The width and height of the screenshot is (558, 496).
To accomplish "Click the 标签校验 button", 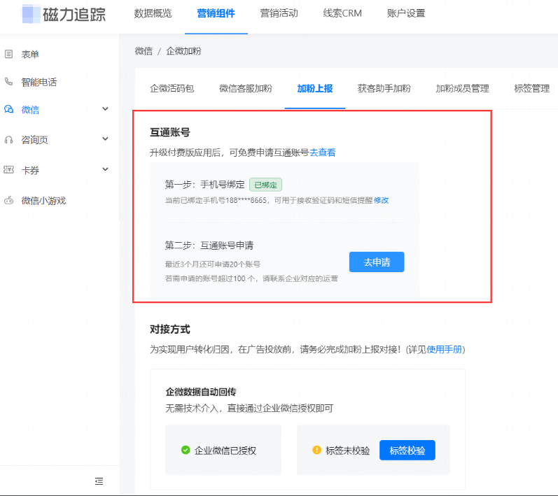I will [x=407, y=450].
